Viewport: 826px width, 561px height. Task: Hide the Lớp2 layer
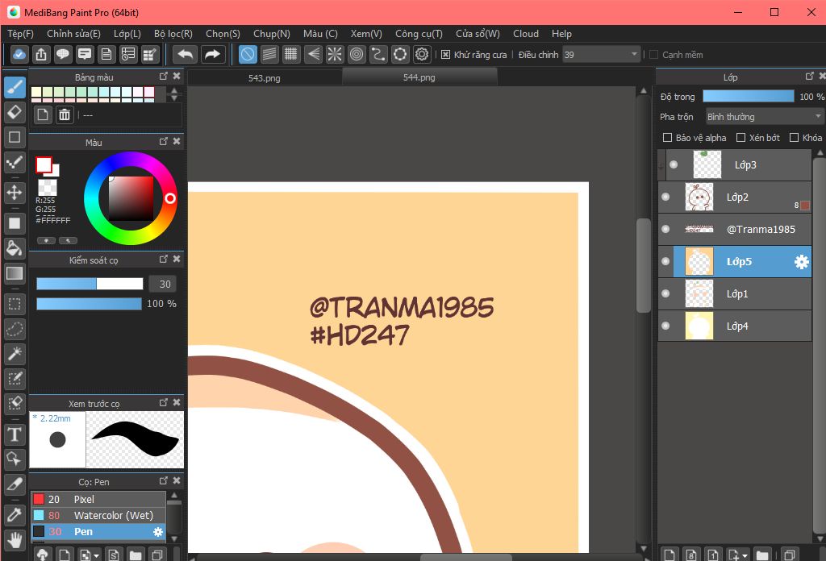tap(665, 197)
